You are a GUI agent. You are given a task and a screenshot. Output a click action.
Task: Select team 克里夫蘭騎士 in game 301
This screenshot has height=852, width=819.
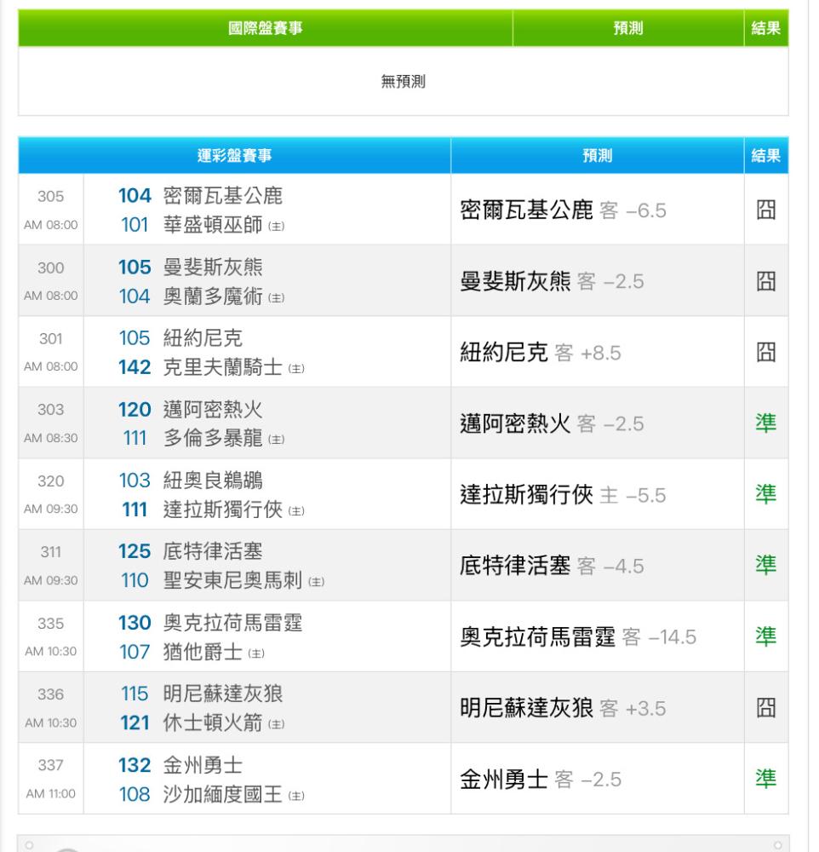(223, 367)
